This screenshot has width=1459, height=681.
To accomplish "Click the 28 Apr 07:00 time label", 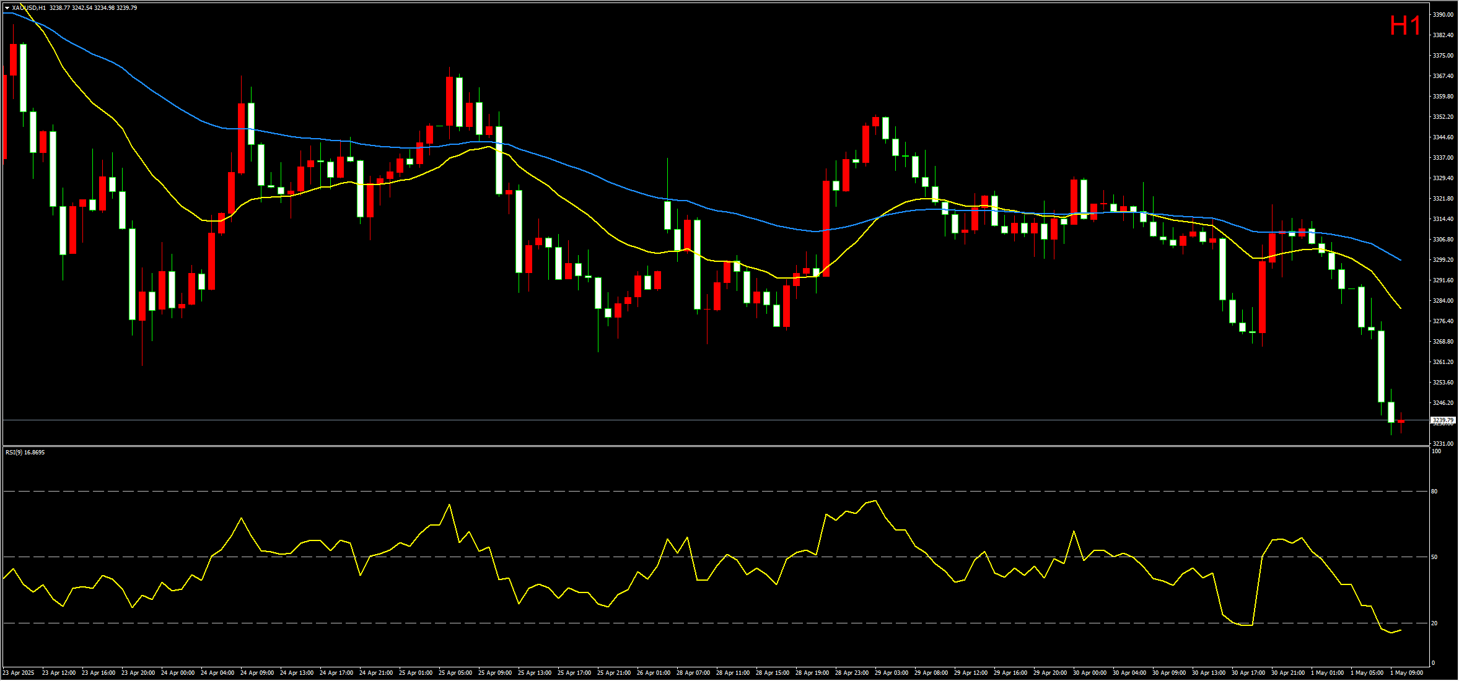I will tap(693, 673).
